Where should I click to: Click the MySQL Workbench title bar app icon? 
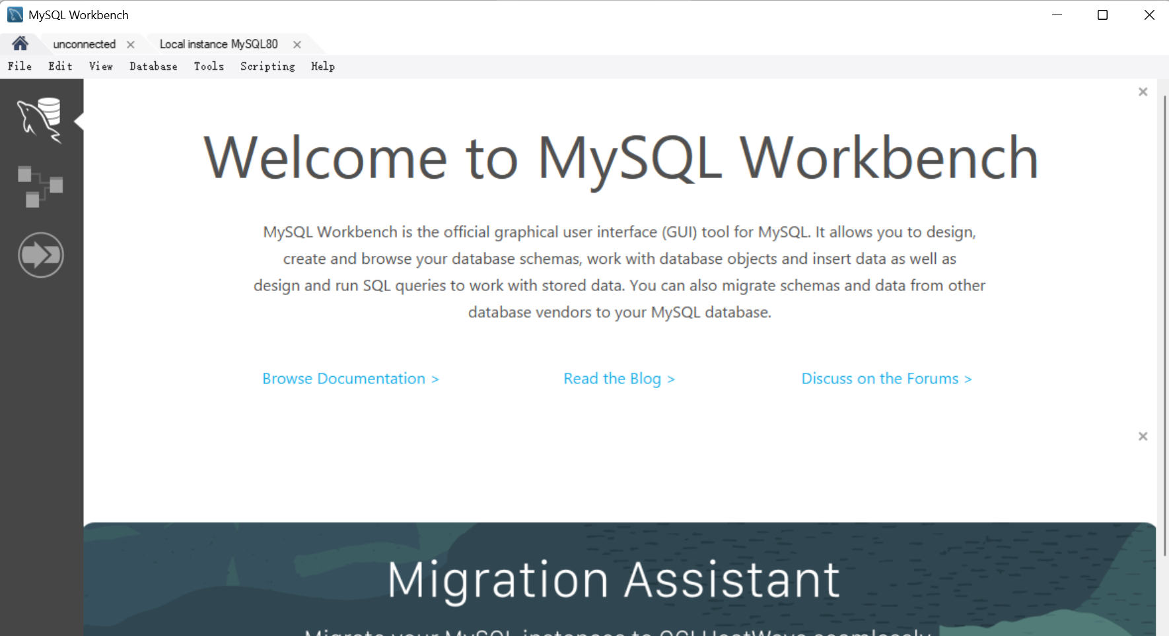point(15,15)
